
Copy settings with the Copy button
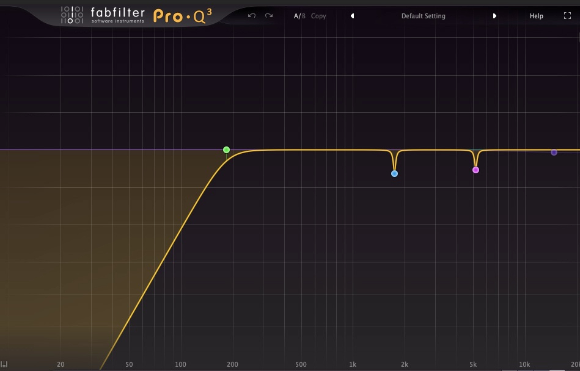pos(318,16)
